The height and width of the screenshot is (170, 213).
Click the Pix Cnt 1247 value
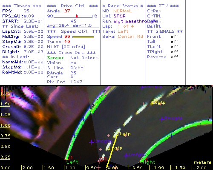pyautogui.click(x=76, y=82)
